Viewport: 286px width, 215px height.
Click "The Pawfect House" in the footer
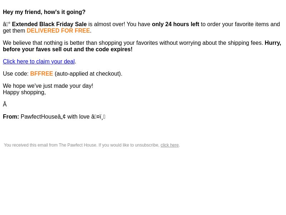[x=78, y=145]
